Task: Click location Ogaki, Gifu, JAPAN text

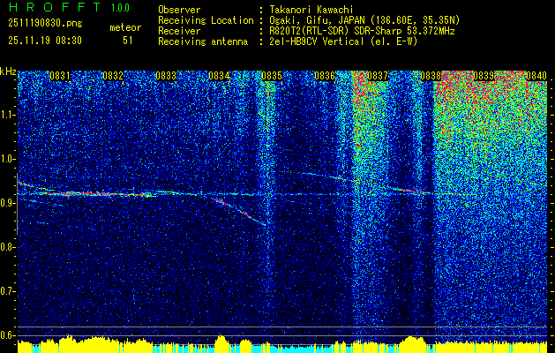Action: click(x=364, y=20)
